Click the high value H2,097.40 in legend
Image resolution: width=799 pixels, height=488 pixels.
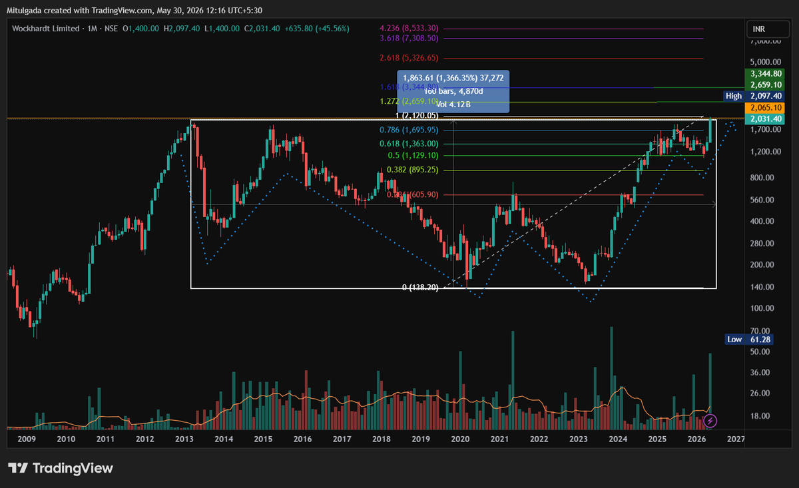tap(183, 28)
